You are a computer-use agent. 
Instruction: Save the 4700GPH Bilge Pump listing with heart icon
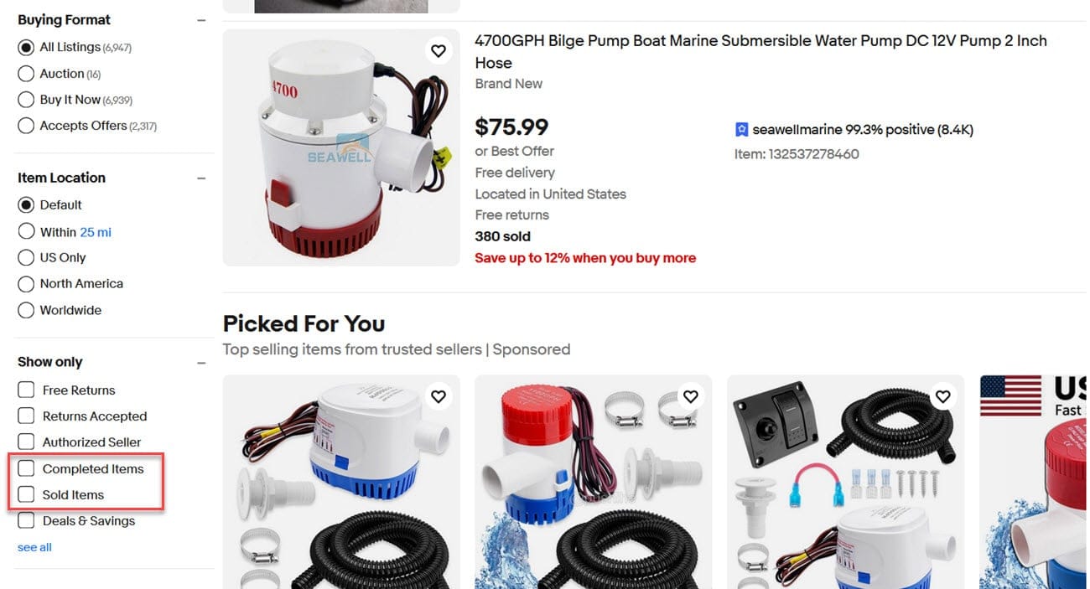438,51
